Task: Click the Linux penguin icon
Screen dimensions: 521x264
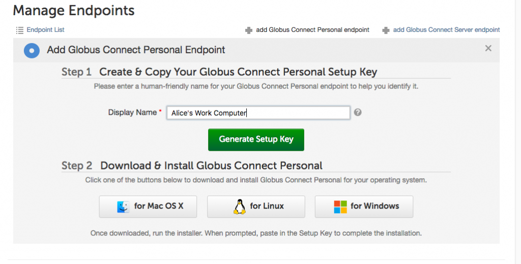Action: (x=239, y=206)
